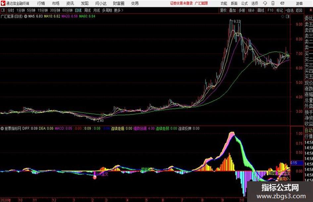Image resolution: width=313 pixels, height=202 pixels.
Task: Switch to the 15分钟 period tab
Action: point(42,10)
